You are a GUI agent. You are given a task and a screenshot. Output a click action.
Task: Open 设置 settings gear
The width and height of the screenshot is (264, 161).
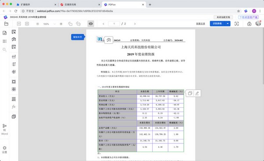pyautogui.click(x=4, y=150)
